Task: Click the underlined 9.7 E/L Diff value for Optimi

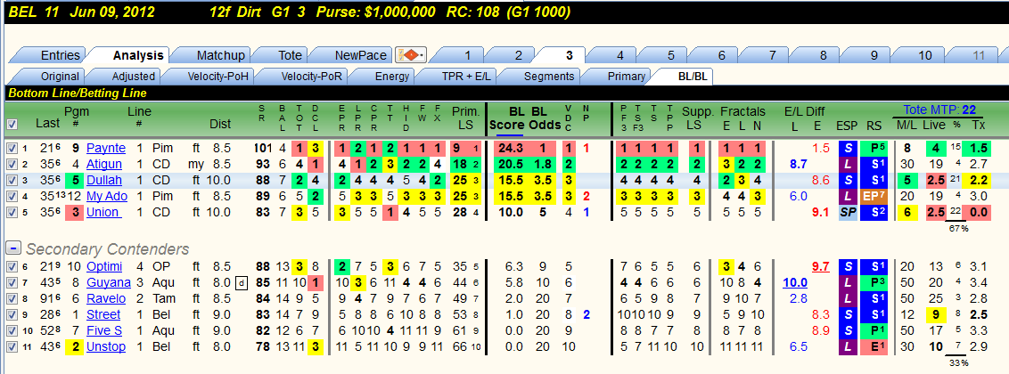Action: [820, 266]
